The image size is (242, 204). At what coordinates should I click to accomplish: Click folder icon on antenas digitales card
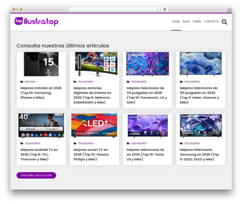[x=75, y=82]
